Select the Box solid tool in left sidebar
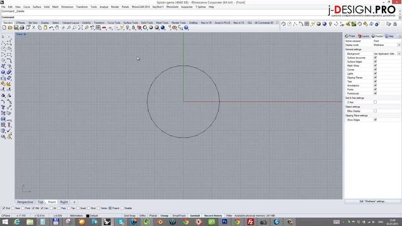This screenshot has width=402, height=226. pos(3,72)
